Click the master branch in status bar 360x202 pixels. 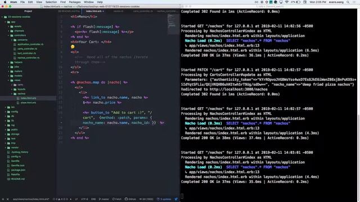click(x=104, y=199)
